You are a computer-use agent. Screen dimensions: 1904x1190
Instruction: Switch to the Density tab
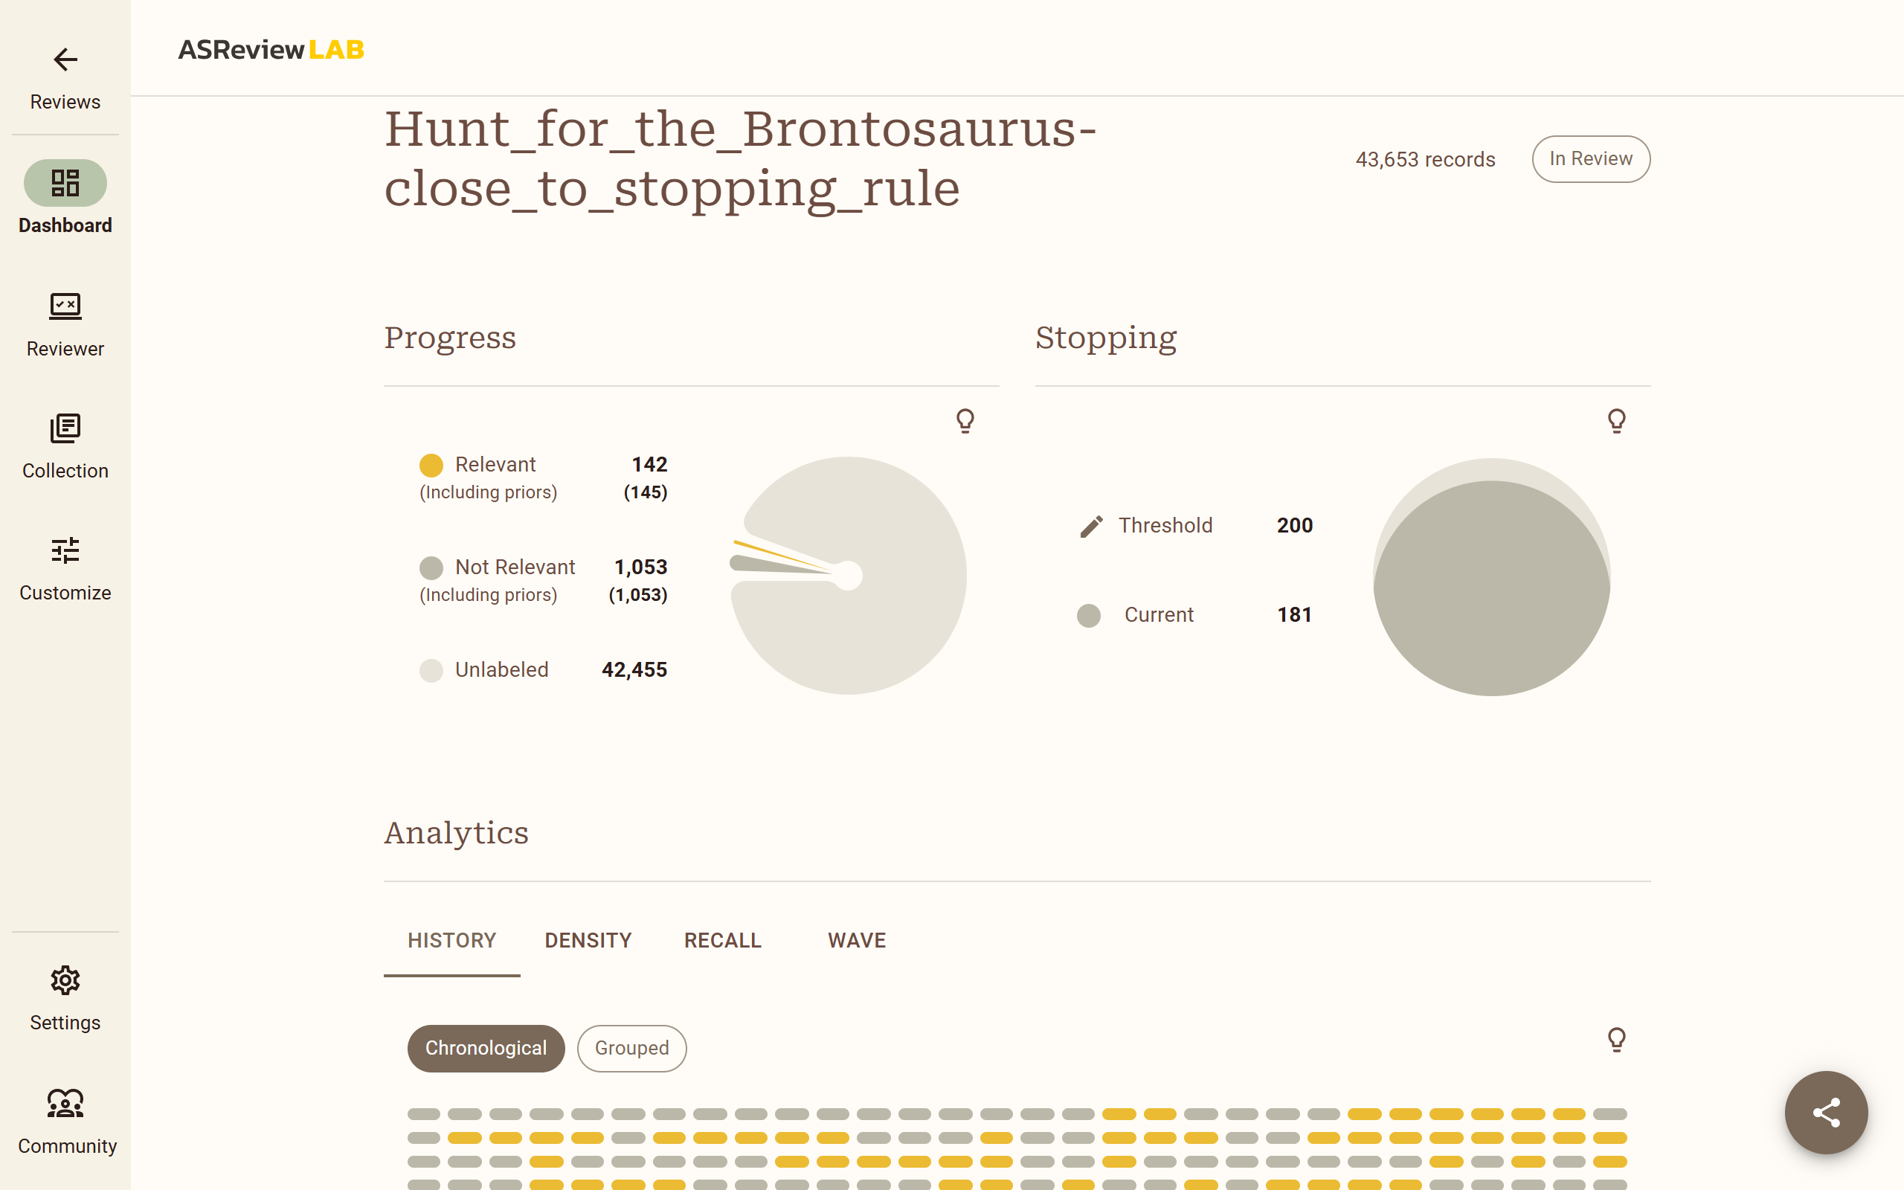(x=588, y=941)
